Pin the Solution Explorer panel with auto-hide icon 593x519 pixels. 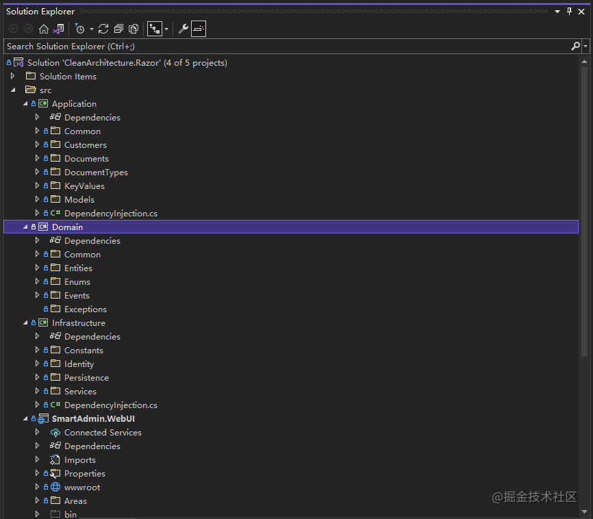point(570,12)
